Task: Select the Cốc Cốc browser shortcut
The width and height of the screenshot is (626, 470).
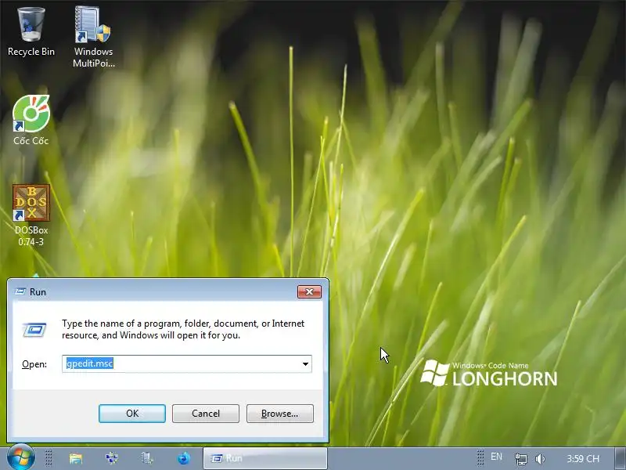Action: pos(31,120)
